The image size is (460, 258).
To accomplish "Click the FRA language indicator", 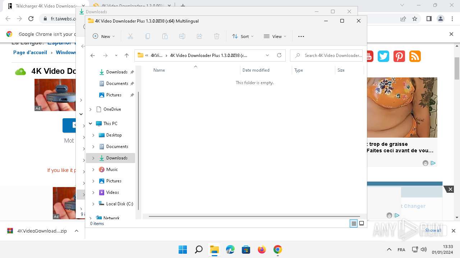I will (x=401, y=250).
